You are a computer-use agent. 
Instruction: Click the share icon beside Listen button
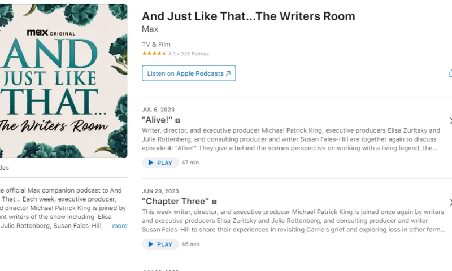pos(450,73)
